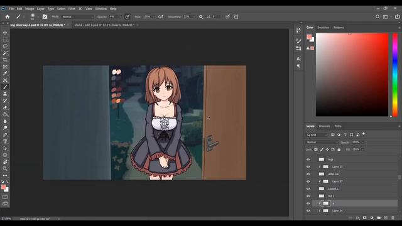Select the Brush tool in the toolbox
Screen dimensions: 402x226
(5, 87)
